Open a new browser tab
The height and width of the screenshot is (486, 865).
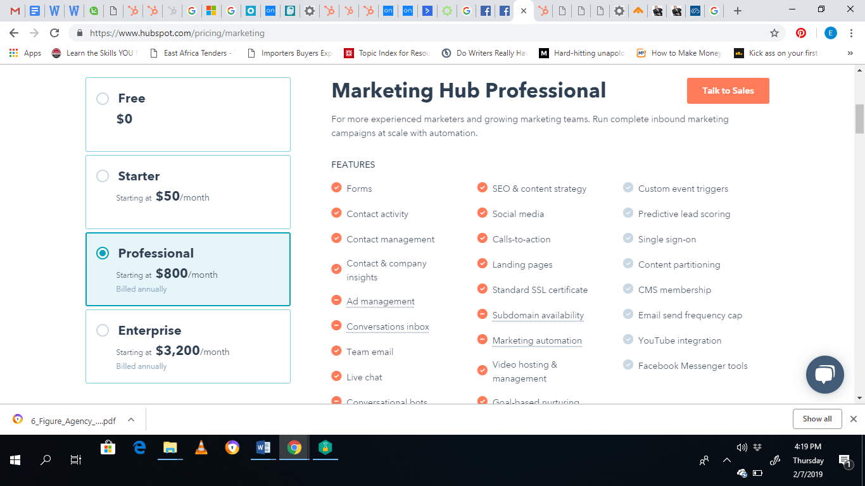coord(737,11)
